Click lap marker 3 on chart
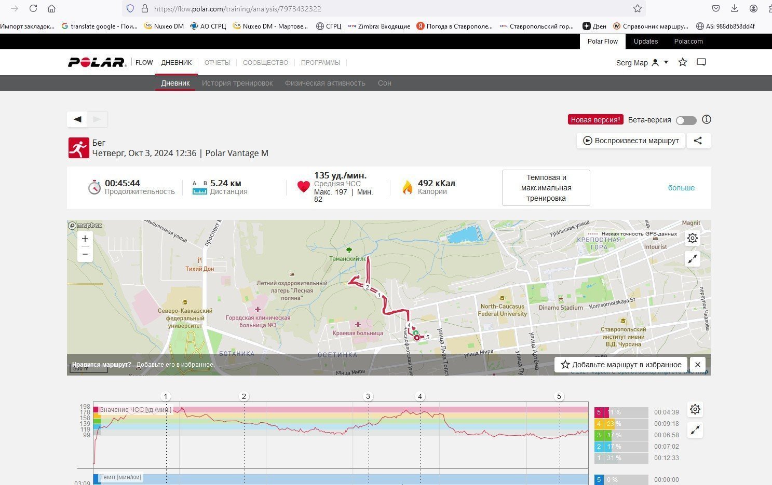The image size is (772, 485). (368, 397)
